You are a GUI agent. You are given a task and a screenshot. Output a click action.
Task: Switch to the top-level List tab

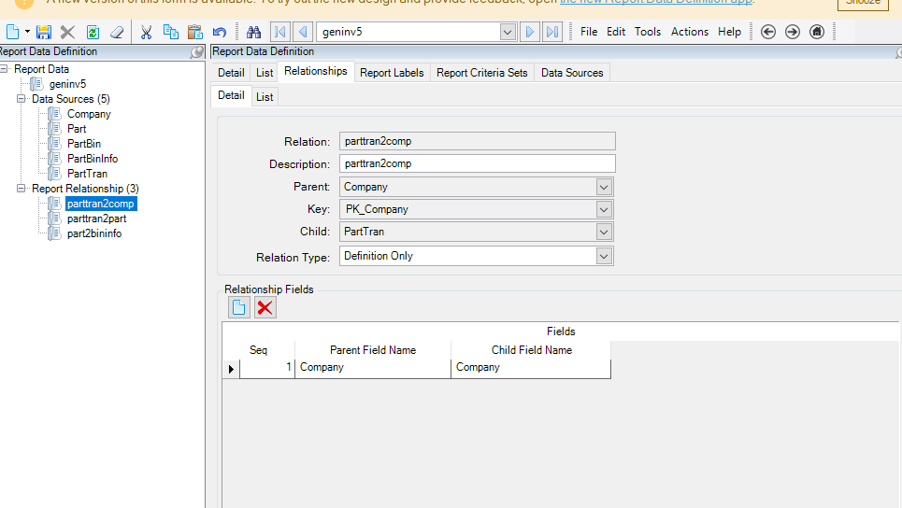coord(265,73)
